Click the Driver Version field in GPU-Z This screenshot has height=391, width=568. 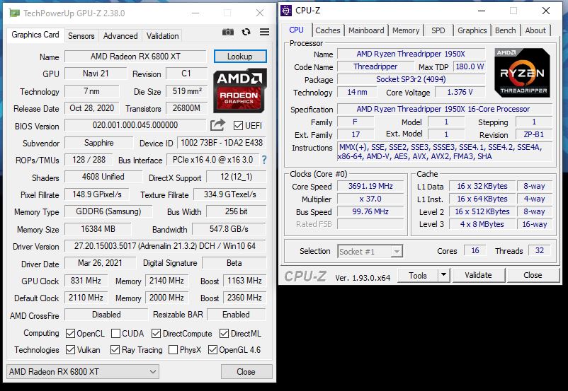click(165, 246)
